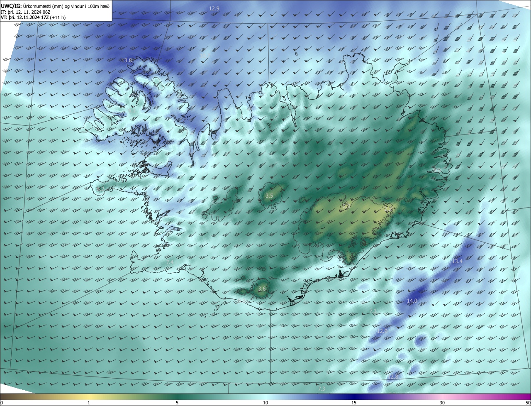The width and height of the screenshot is (531, 406).
Task: Click the colorbar tick label 0
Action: point(2,403)
